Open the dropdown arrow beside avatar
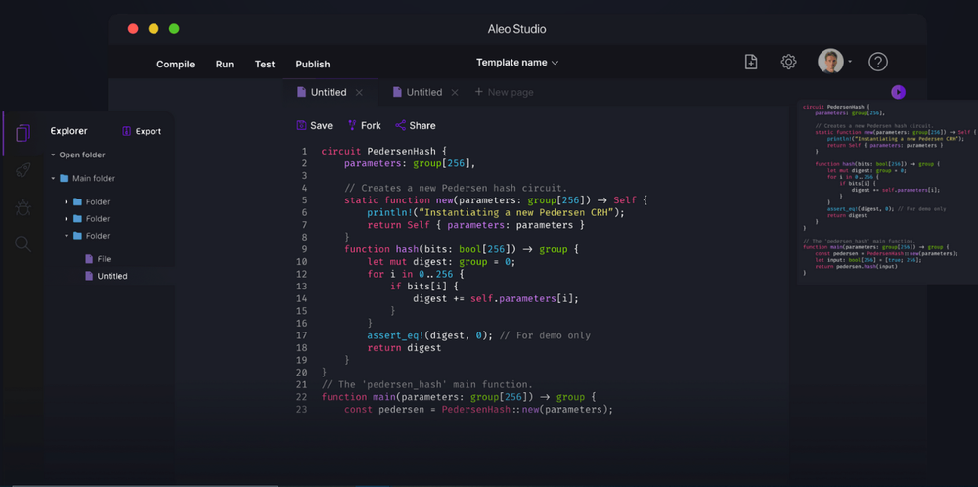This screenshot has height=487, width=978. [850, 62]
